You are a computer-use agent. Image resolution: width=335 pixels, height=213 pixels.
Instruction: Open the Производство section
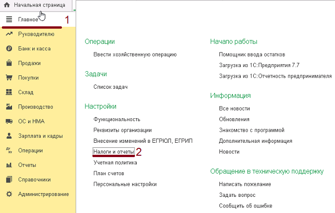[36, 107]
